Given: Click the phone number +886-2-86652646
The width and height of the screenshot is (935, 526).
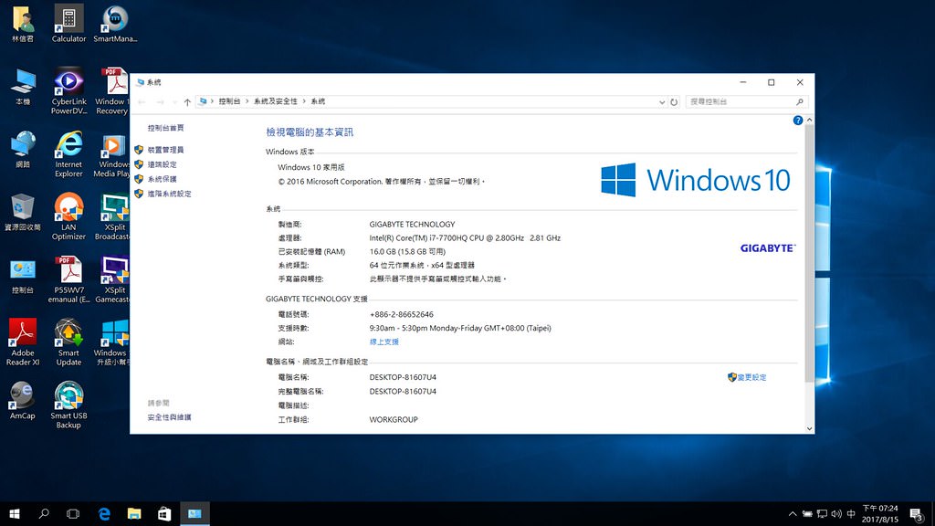Looking at the screenshot, I should point(402,314).
